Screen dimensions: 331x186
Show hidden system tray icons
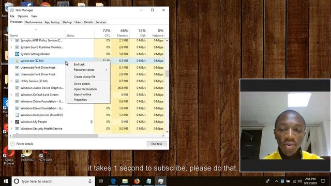(x=276, y=181)
